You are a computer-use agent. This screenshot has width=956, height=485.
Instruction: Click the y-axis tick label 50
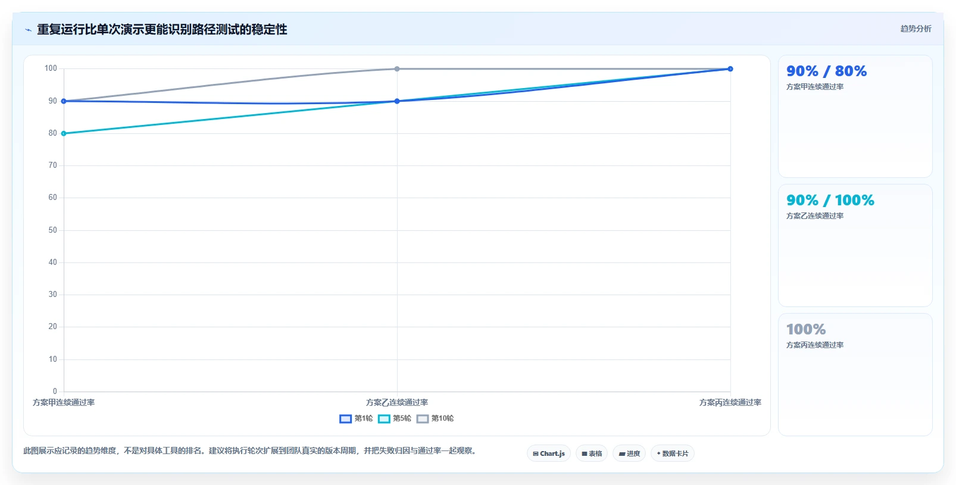53,230
